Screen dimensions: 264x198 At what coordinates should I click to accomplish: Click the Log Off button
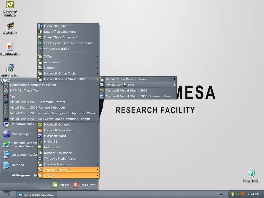point(61,185)
